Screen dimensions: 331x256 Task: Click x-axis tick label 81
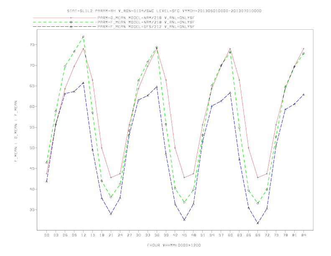(295, 235)
